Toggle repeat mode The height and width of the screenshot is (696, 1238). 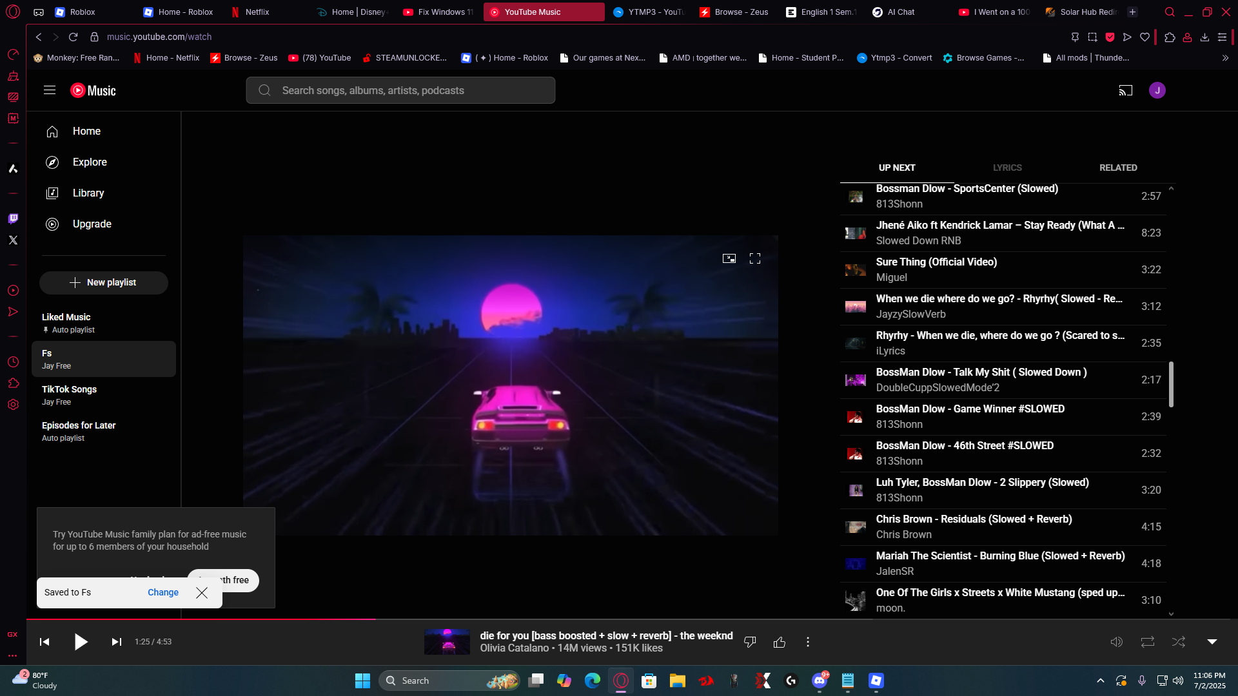tap(1148, 642)
